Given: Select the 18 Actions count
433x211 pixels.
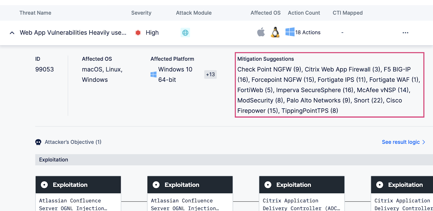Looking at the screenshot, I should [x=308, y=33].
